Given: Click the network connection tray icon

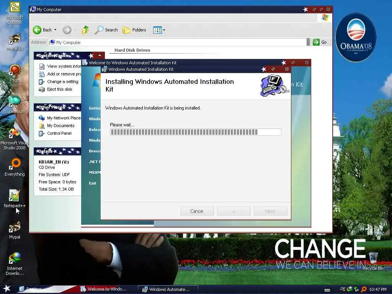Looking at the screenshot, I should [x=343, y=289].
